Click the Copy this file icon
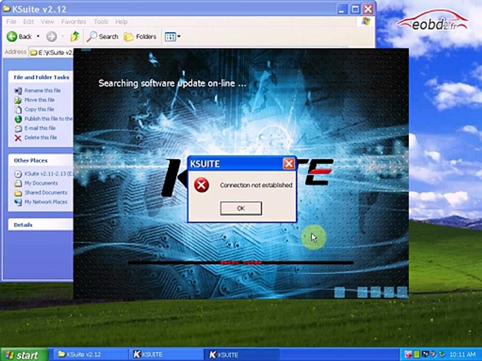This screenshot has height=361, width=482. 18,110
